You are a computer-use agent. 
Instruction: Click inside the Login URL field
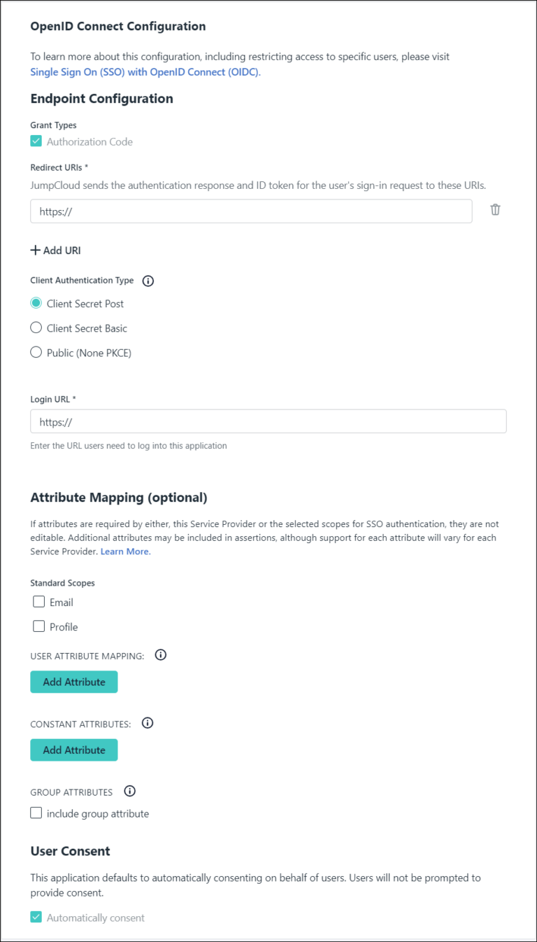coord(268,421)
